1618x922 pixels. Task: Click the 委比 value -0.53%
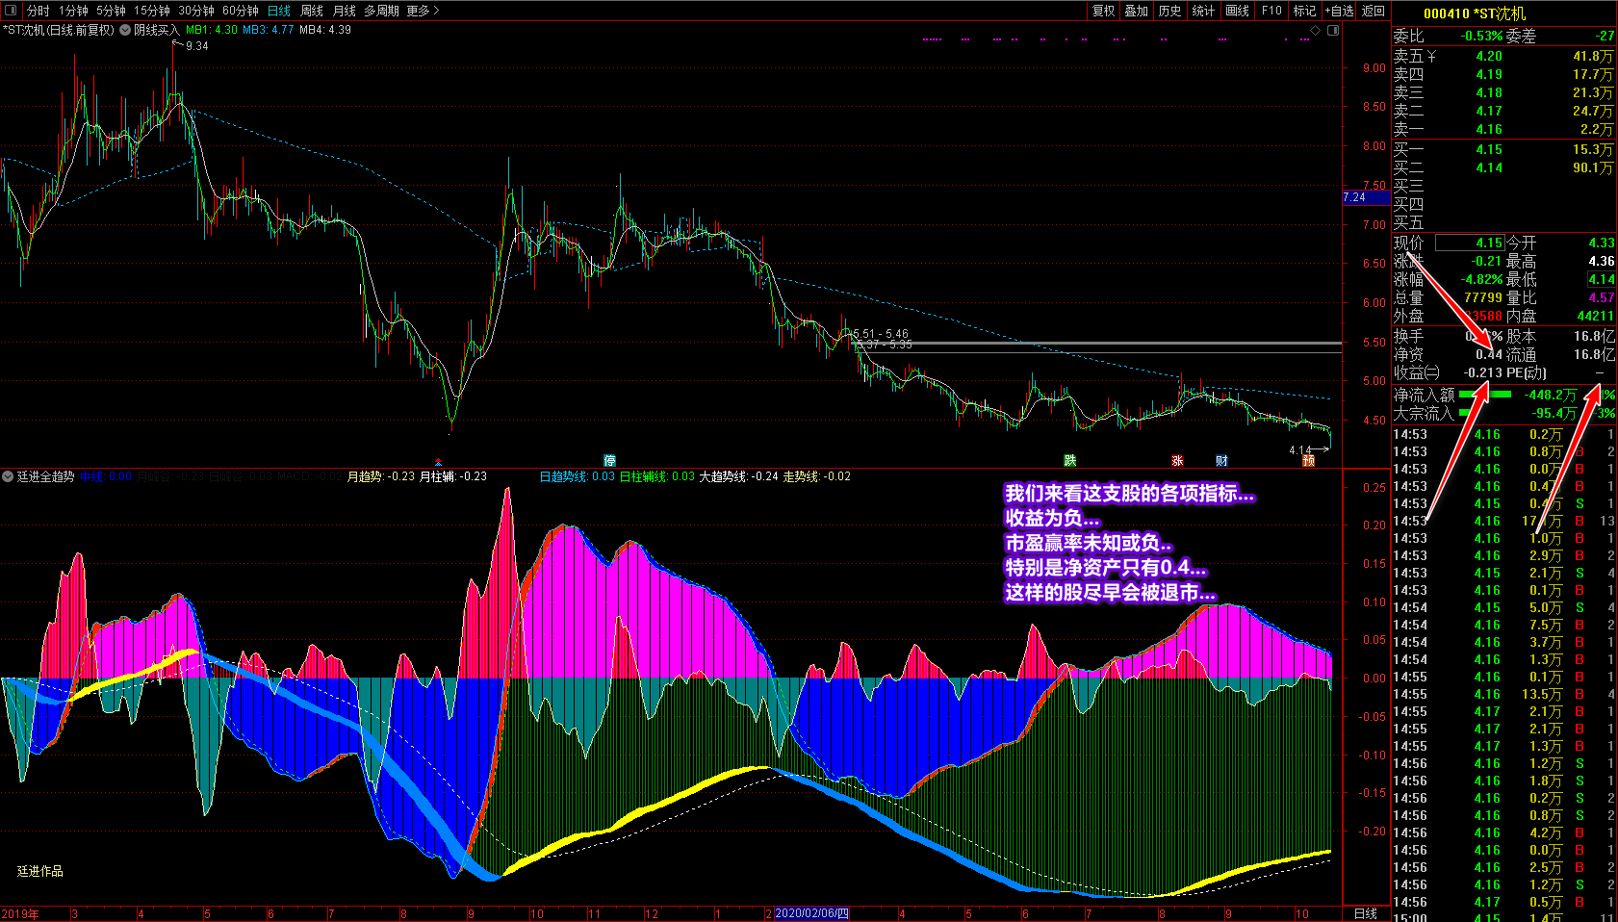[1481, 36]
